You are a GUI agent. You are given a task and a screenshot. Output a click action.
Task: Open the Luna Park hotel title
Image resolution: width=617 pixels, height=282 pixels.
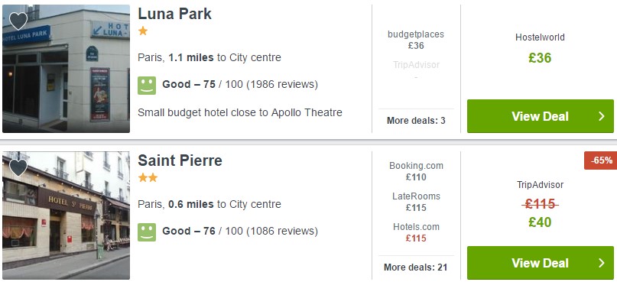(x=175, y=14)
